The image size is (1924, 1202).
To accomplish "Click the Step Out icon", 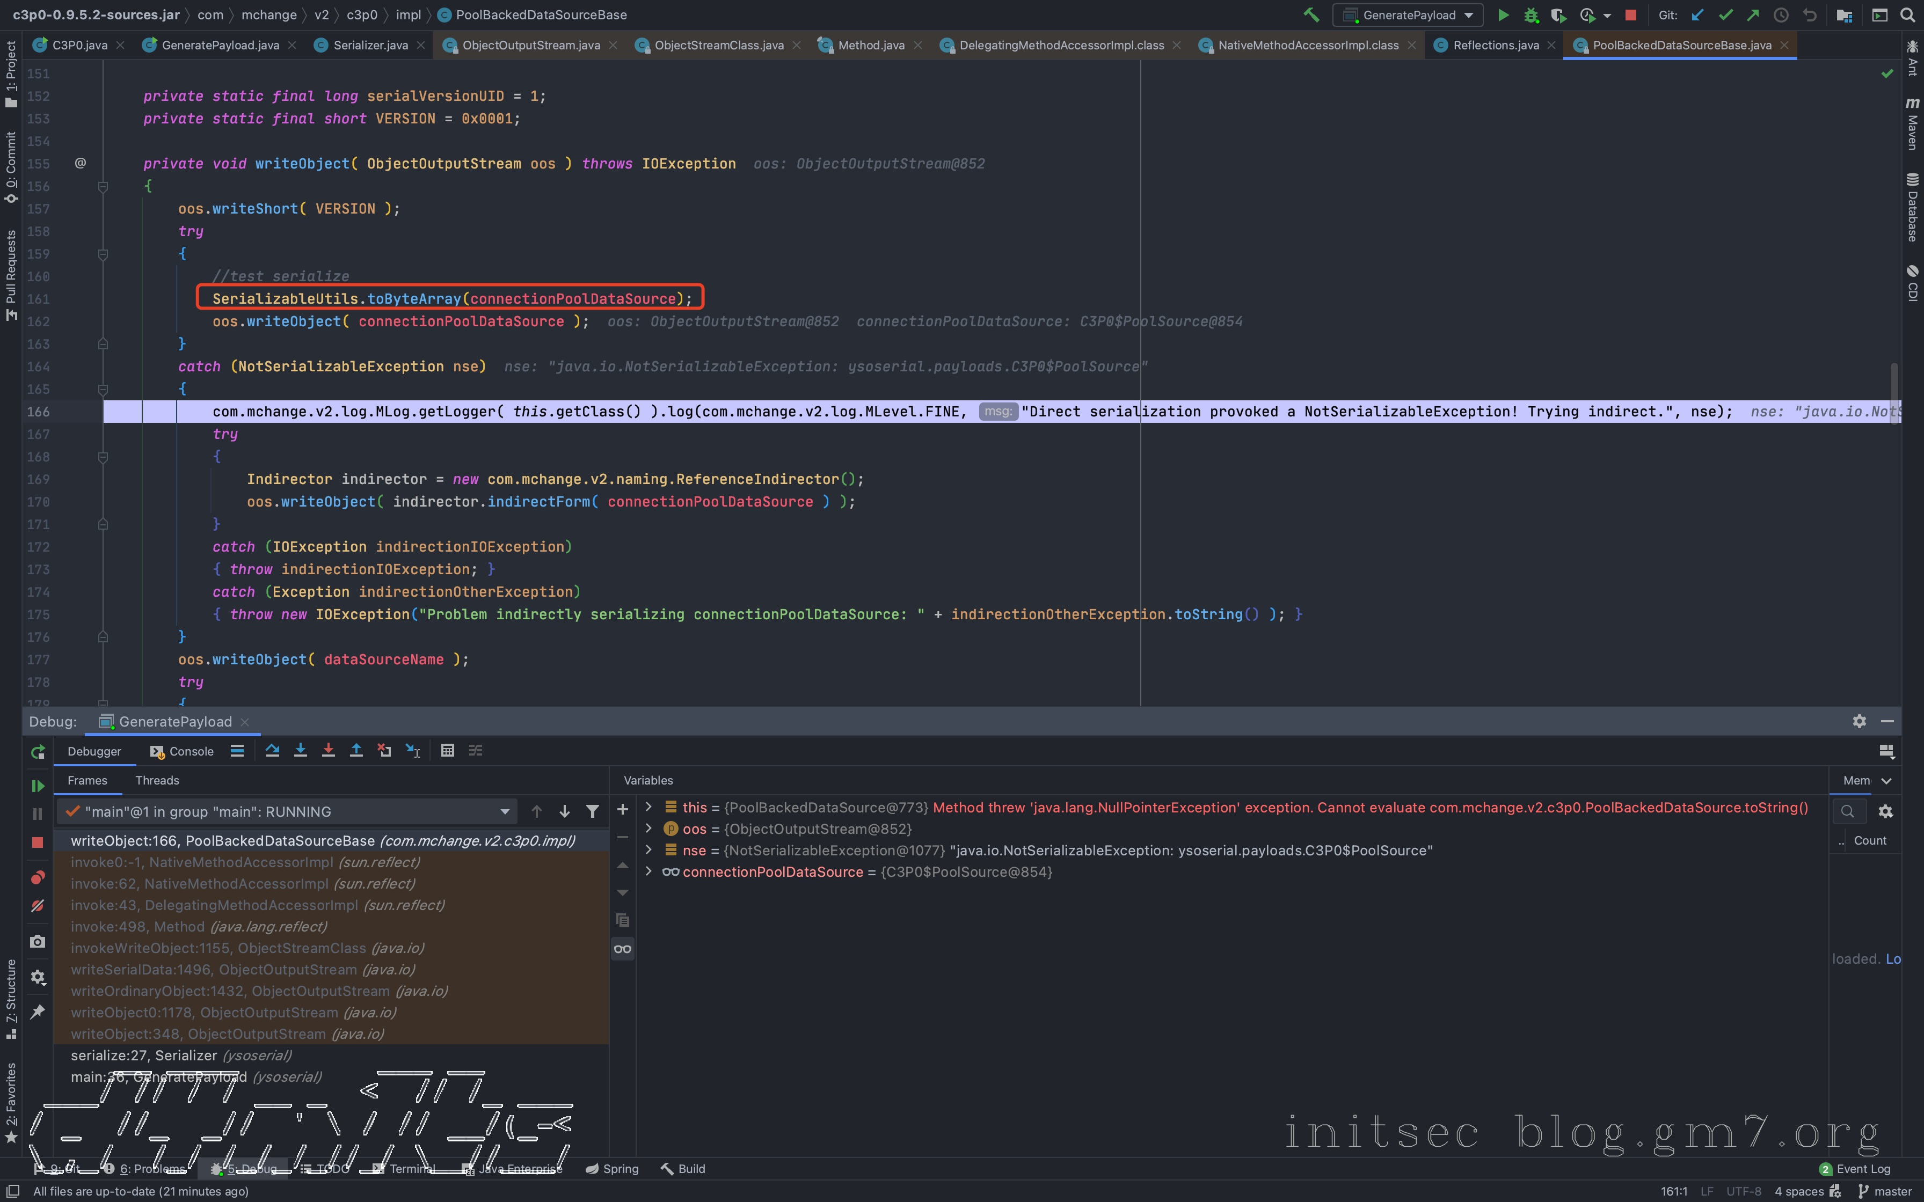I will point(356,751).
